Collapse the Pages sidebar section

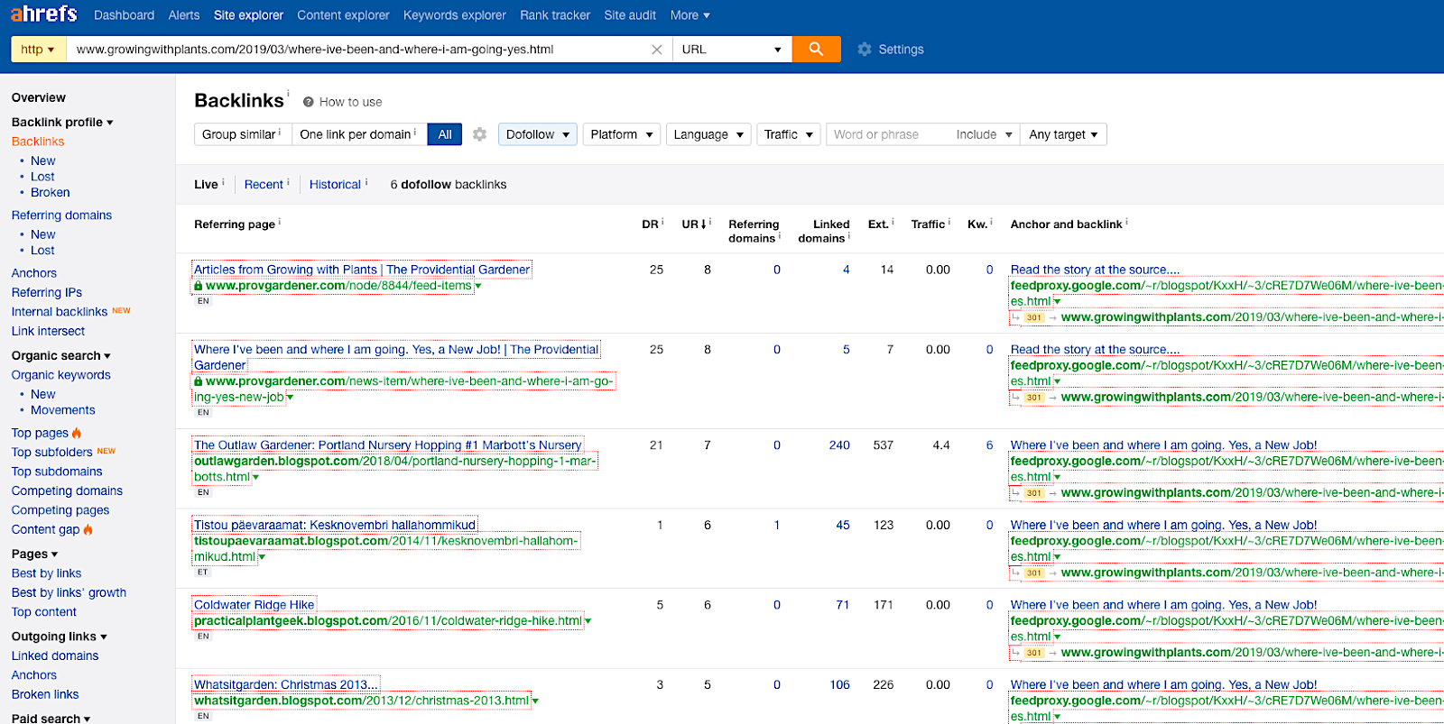click(x=34, y=554)
